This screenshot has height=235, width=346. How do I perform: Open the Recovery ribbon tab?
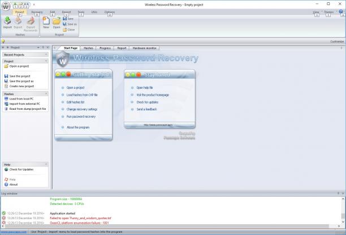point(37,12)
